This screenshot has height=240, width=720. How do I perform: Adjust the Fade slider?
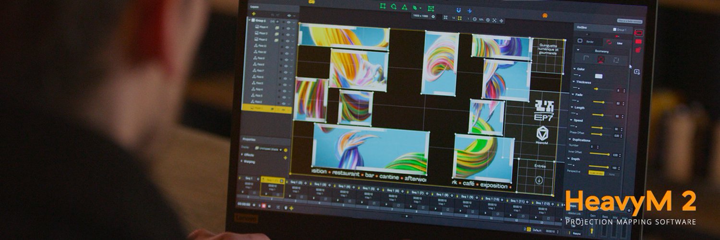tap(603, 102)
